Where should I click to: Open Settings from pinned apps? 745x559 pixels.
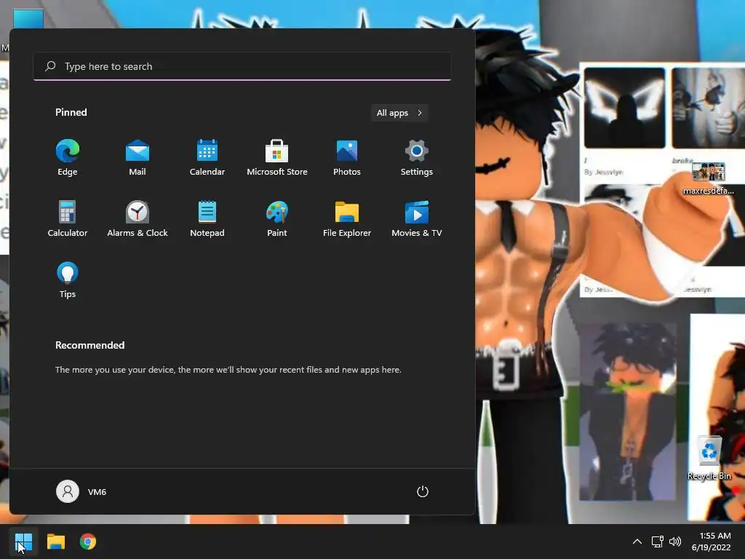[x=417, y=158]
